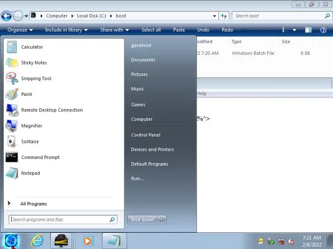333x249 pixels.
Task: Expand the address bar history dropdown
Action: click(x=214, y=16)
